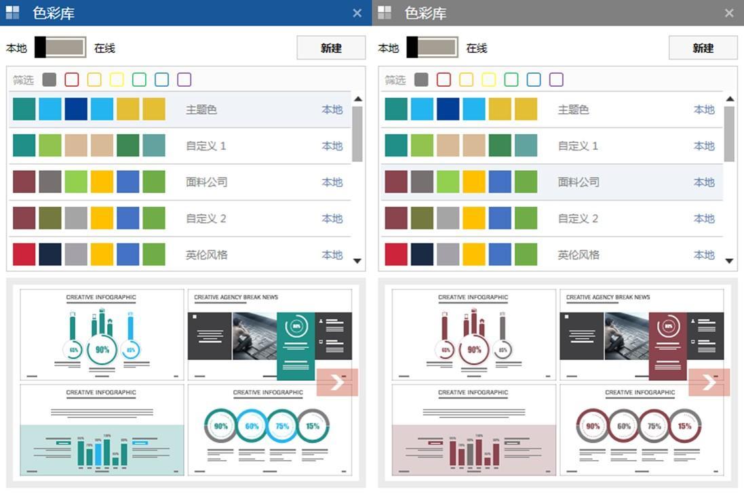Click the scrollbar thumb in right palette list
This screenshot has width=744, height=494.
[729, 133]
